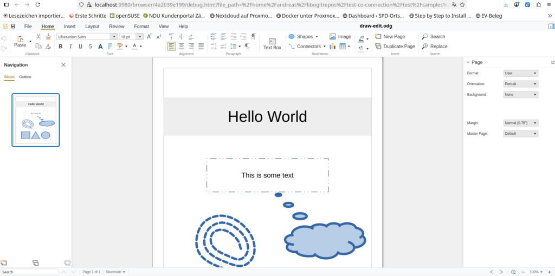Align the text to bottom

tap(191, 36)
